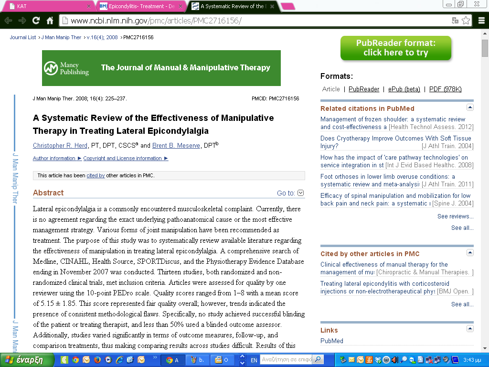Screen dimensions: 489x367
Task: Open Foot orthoses in lower limb citation
Action: point(388,180)
